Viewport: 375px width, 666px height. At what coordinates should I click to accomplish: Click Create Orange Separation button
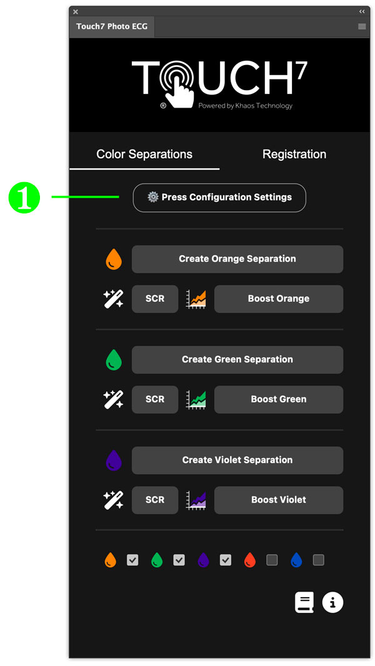click(237, 259)
